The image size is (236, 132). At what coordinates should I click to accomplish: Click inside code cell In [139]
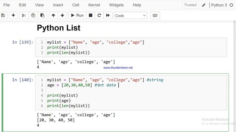(131, 47)
